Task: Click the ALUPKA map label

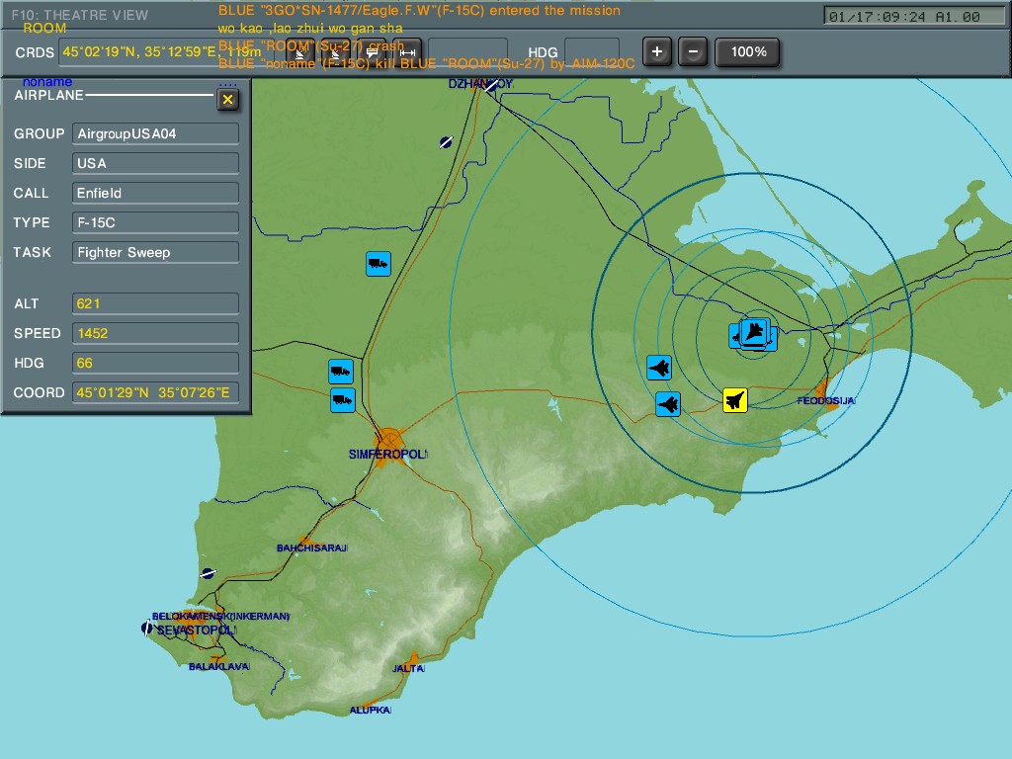Action: point(371,710)
